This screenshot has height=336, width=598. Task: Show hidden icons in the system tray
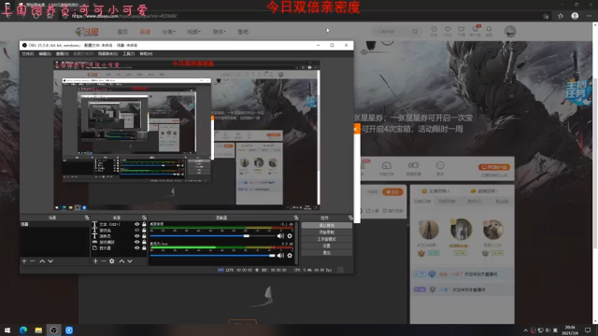(525, 330)
